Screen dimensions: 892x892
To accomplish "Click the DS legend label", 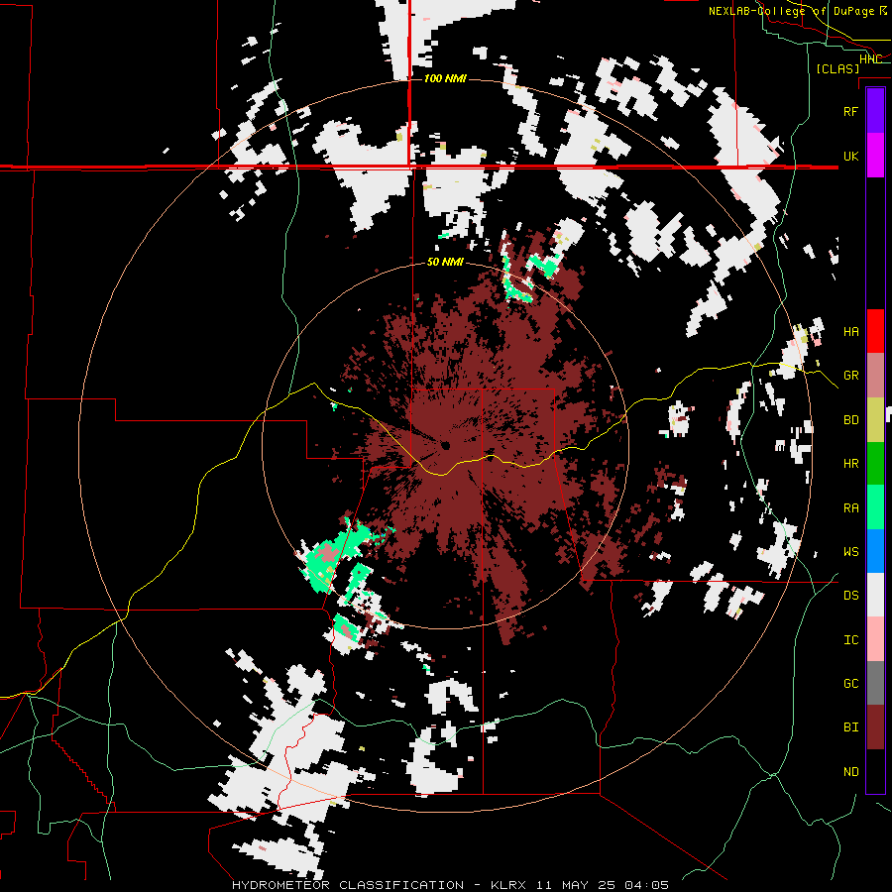I will 850,596.
